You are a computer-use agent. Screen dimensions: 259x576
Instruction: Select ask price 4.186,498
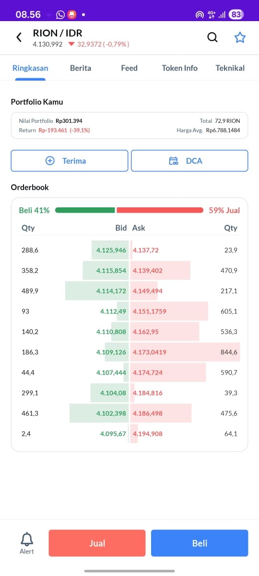148,413
